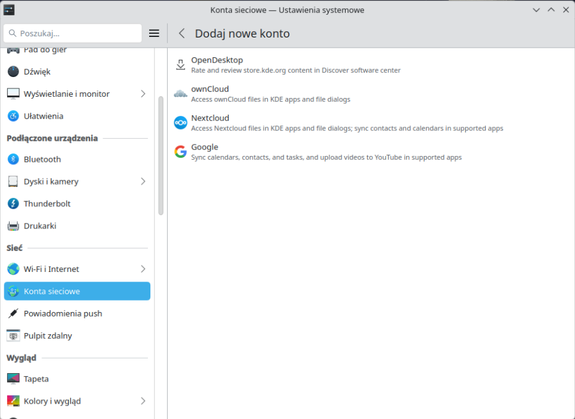575x419 pixels.
Task: Open Bluetooth settings via its icon
Action: [x=13, y=159]
